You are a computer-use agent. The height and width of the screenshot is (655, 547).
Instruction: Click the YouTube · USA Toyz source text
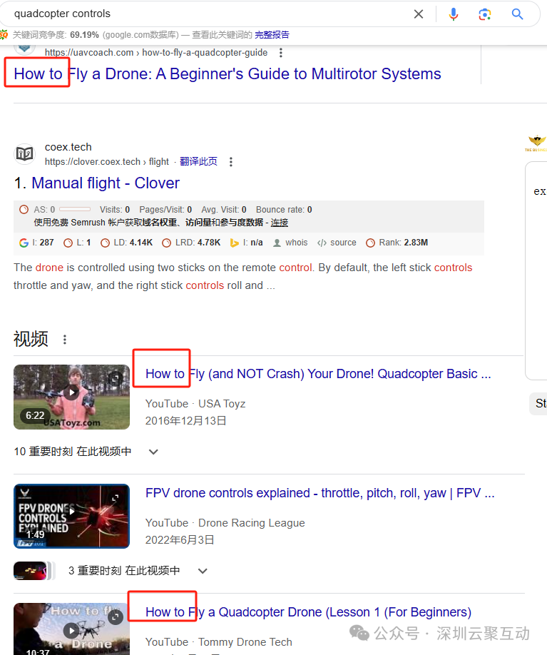(x=195, y=404)
